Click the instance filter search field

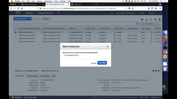[x=76, y=24]
